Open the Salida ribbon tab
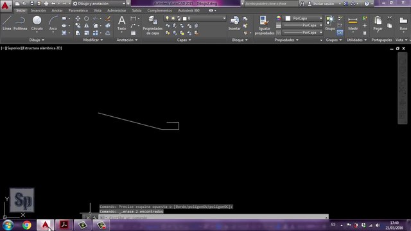Viewport: 411px width, 231px height. [x=137, y=10]
